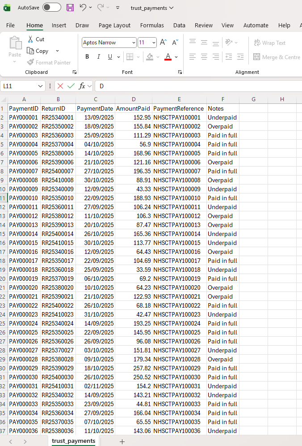Toggle Underline formatting

110,56
